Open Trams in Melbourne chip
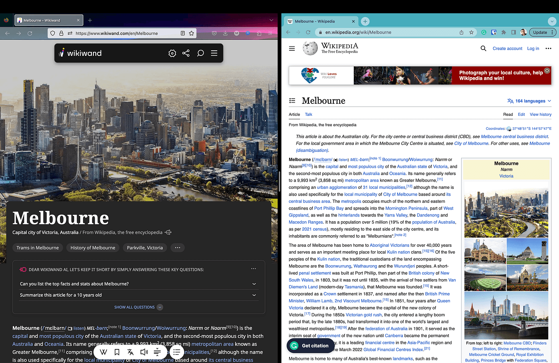Image resolution: width=559 pixels, height=363 pixels. (x=38, y=248)
